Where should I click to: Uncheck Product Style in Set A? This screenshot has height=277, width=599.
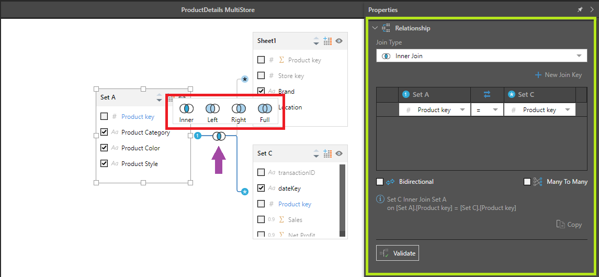[104, 163]
